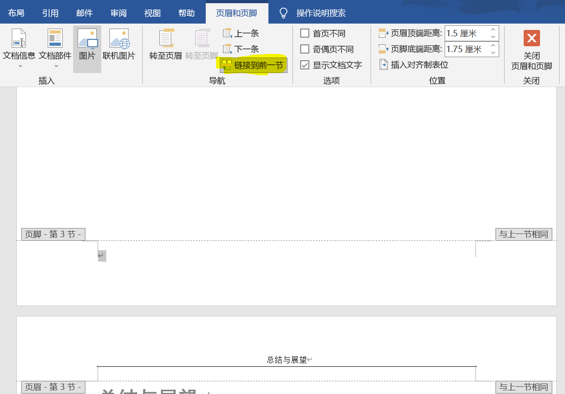The width and height of the screenshot is (565, 394).
Task: Click the 操作说明搜索 search box
Action: pos(321,13)
